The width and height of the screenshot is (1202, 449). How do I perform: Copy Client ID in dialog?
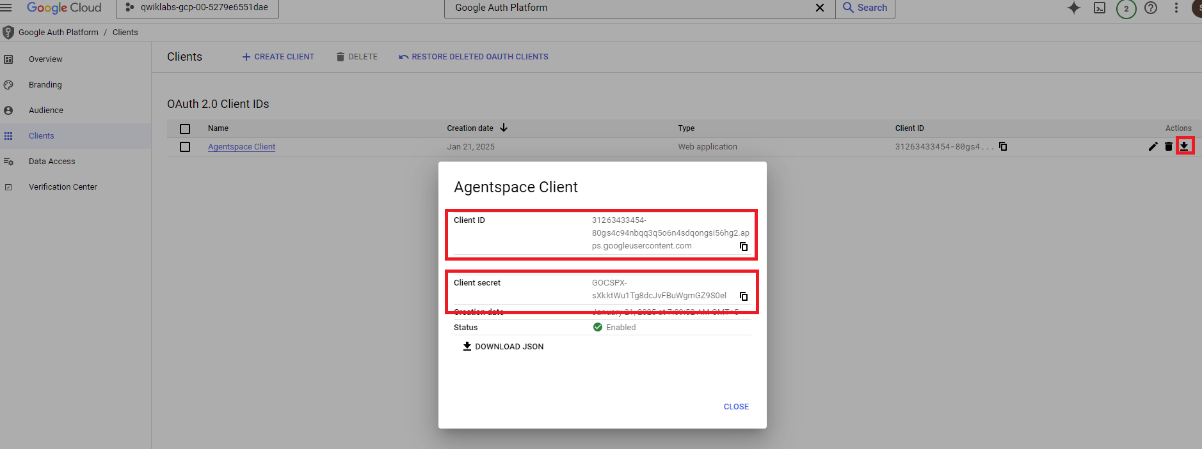(744, 247)
